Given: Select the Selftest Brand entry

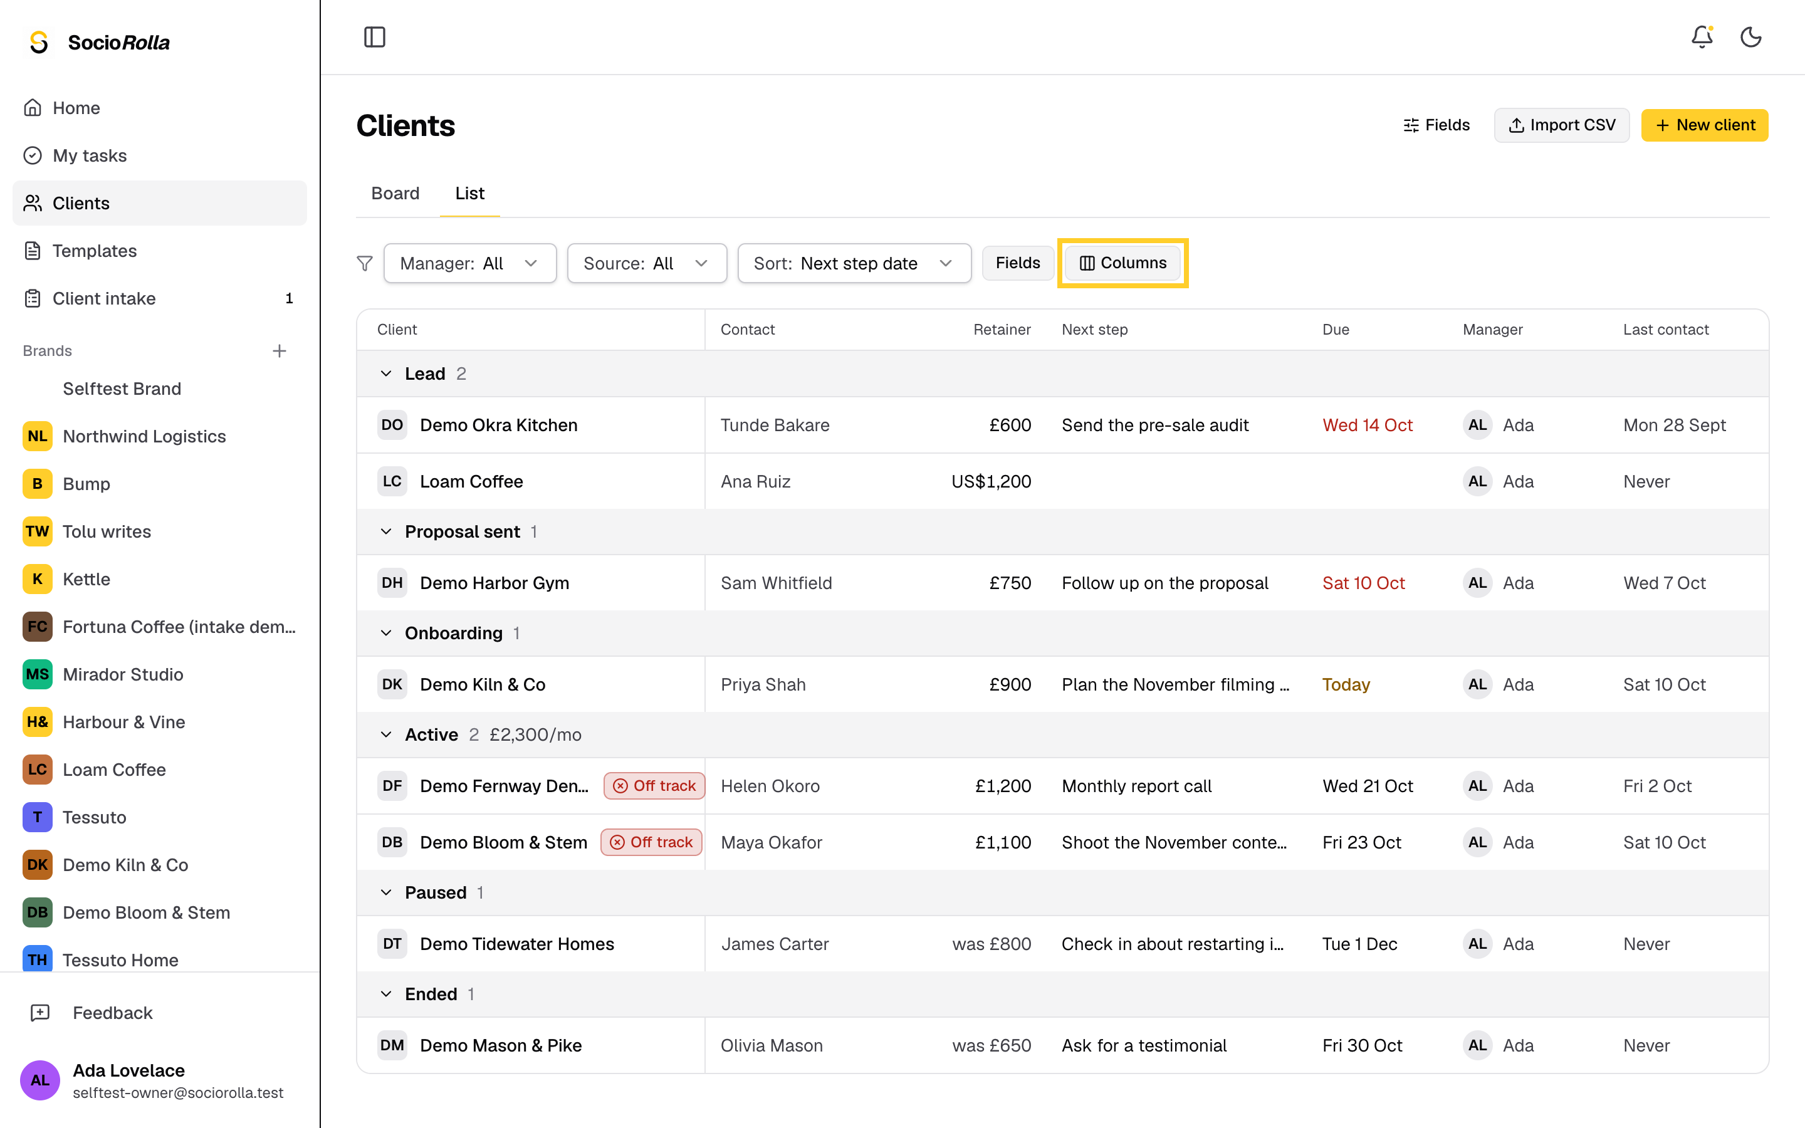Looking at the screenshot, I should [x=160, y=389].
